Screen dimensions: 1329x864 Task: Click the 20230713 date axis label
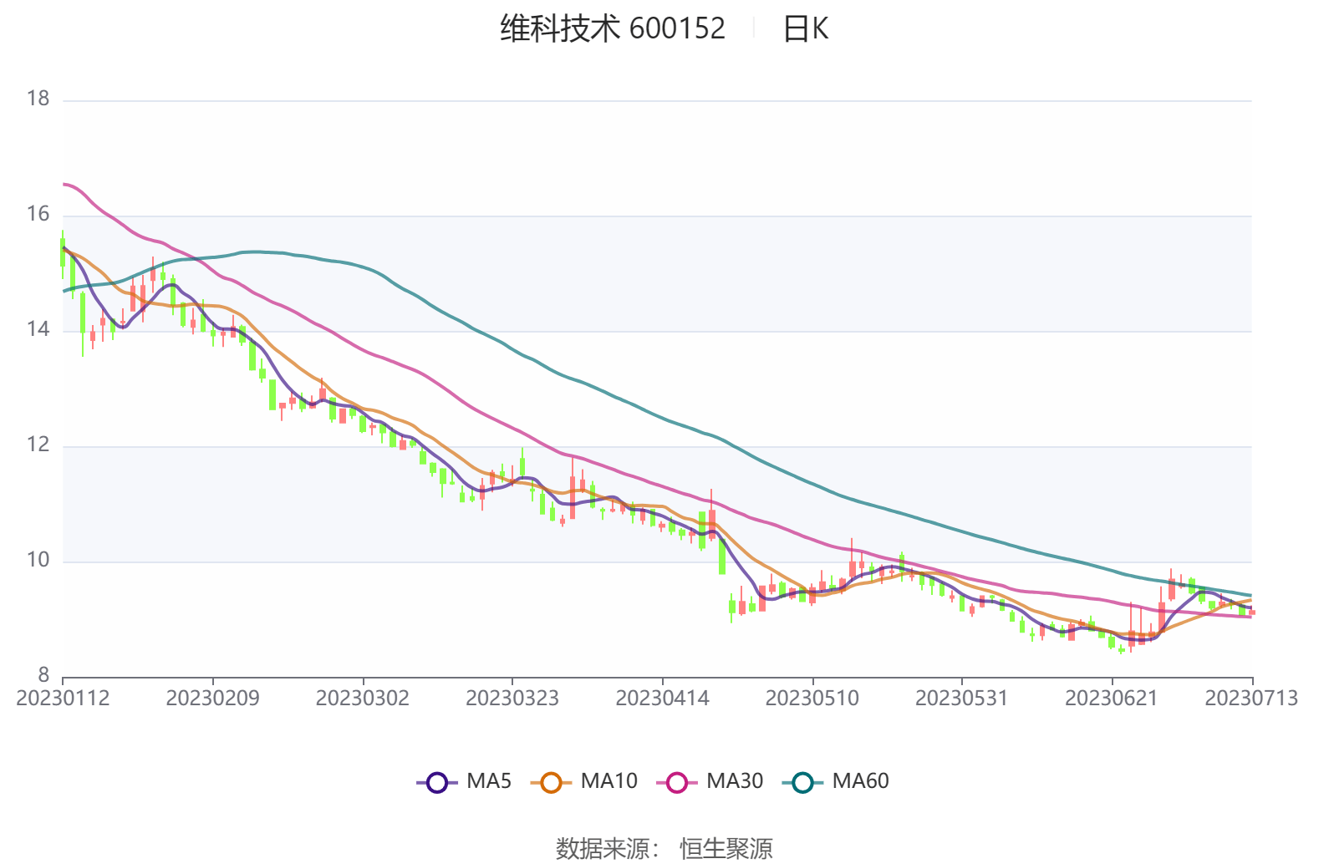point(1251,698)
